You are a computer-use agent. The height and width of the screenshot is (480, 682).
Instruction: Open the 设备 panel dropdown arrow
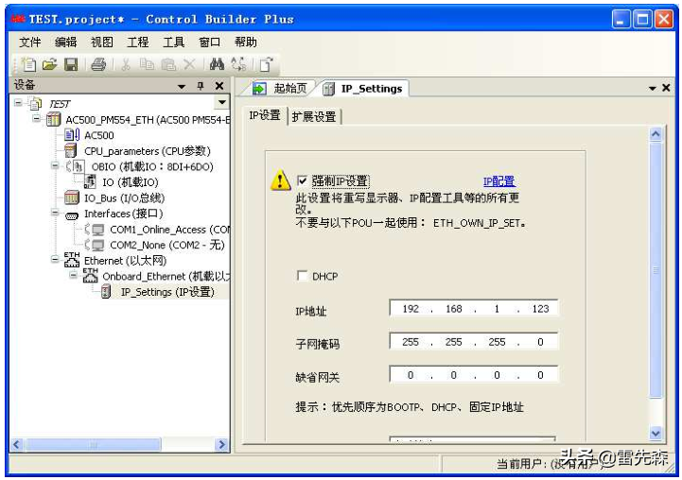tap(182, 86)
